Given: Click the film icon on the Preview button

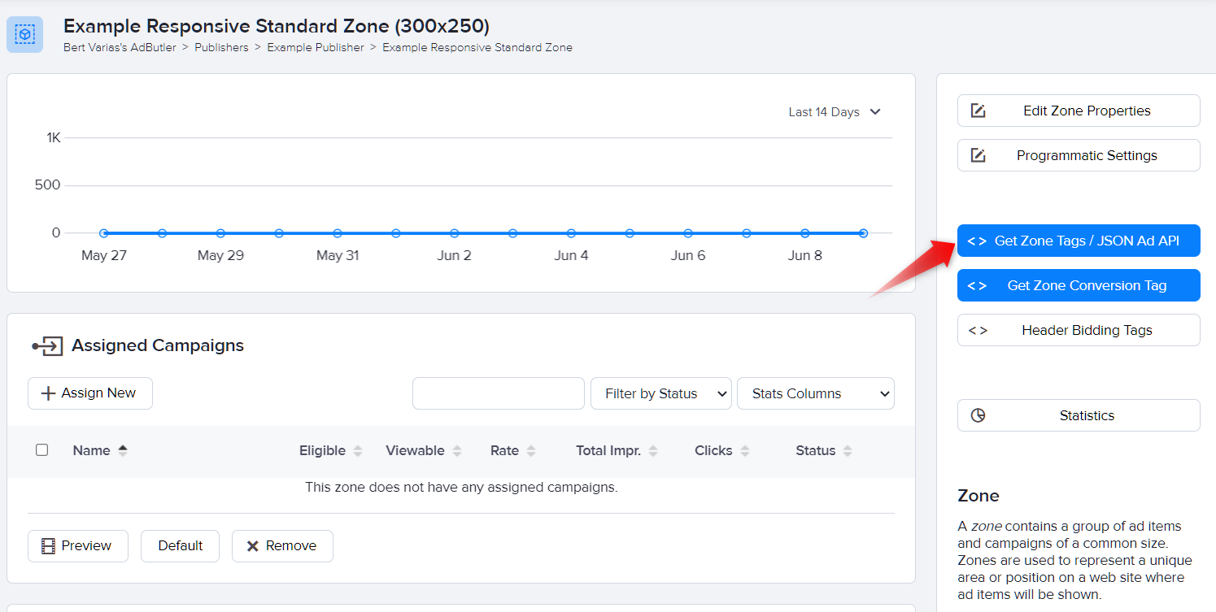Looking at the screenshot, I should 50,545.
